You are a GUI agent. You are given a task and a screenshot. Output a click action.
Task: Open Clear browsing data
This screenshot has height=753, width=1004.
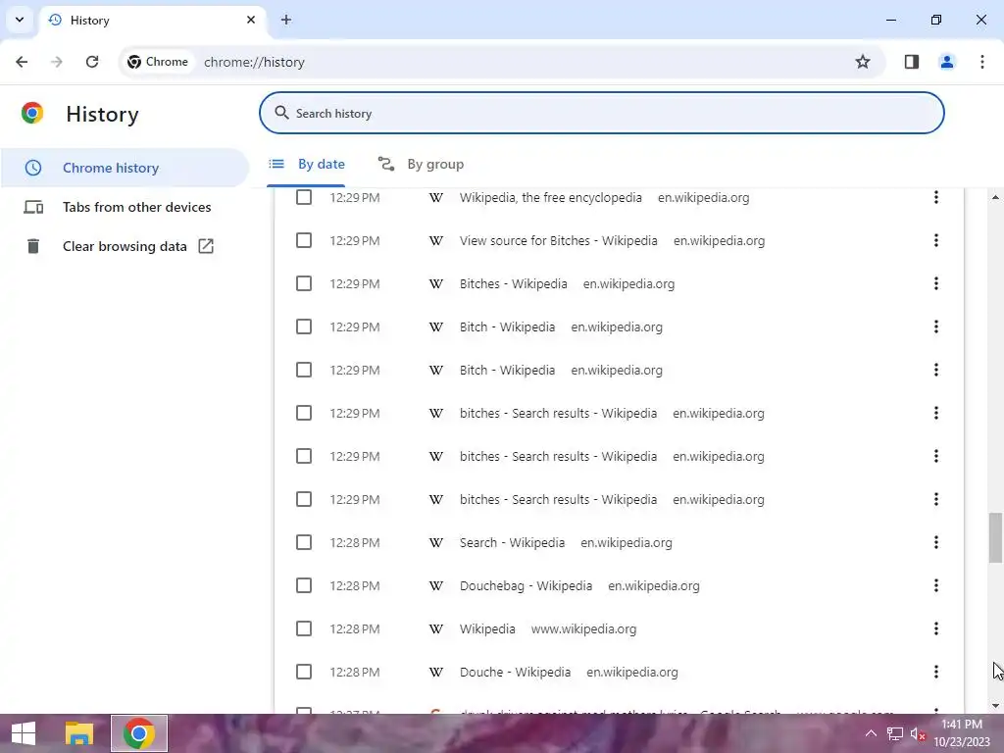tap(125, 246)
